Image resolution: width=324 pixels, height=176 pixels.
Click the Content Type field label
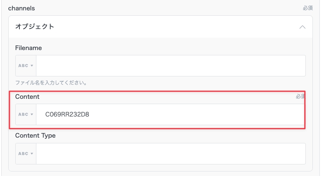(x=35, y=136)
